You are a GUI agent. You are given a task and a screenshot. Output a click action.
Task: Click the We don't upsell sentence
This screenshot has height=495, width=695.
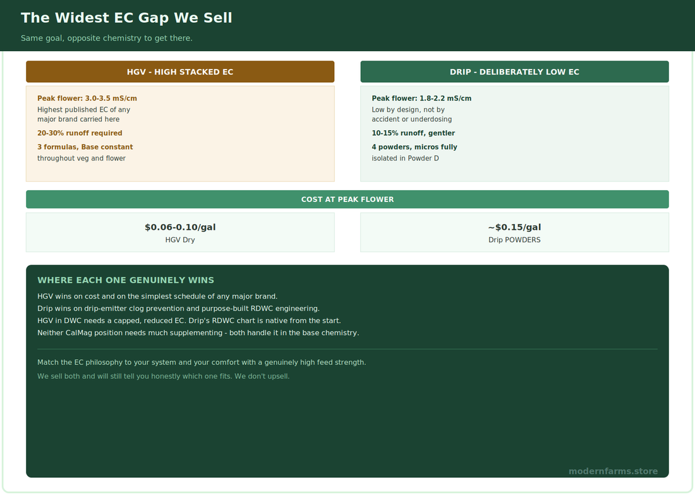262,376
